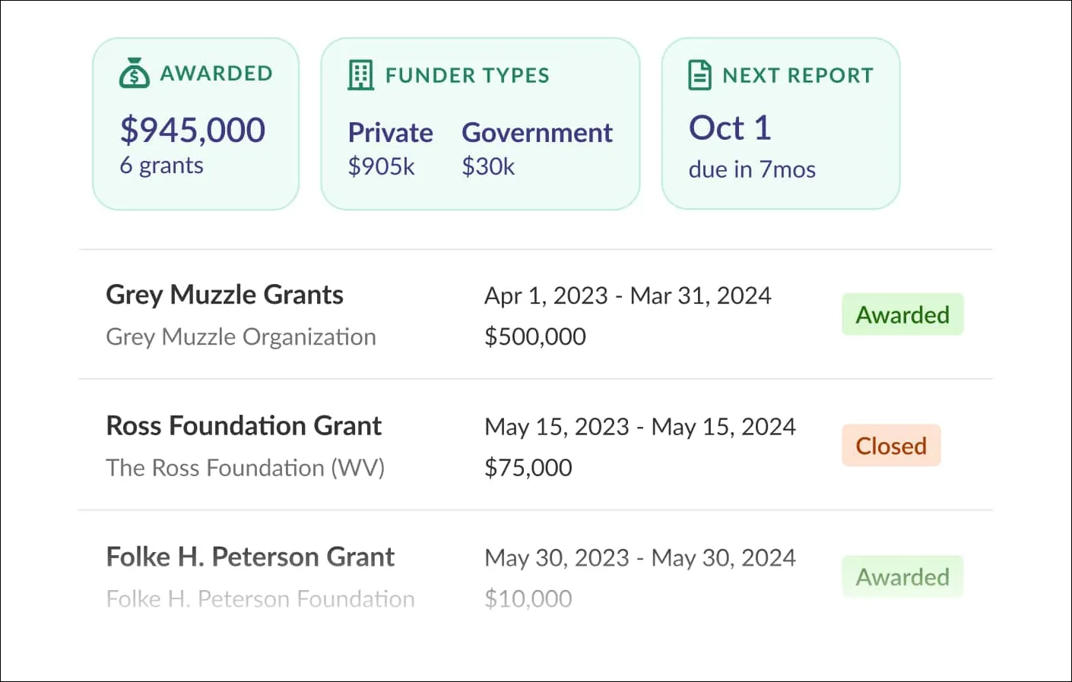Open the Oct 1 next report date
Image resolution: width=1072 pixels, height=682 pixels.
tap(730, 128)
